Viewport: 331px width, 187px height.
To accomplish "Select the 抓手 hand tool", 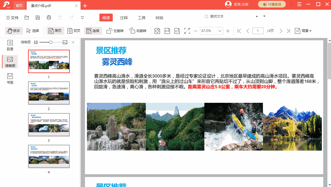I will pos(14,31).
